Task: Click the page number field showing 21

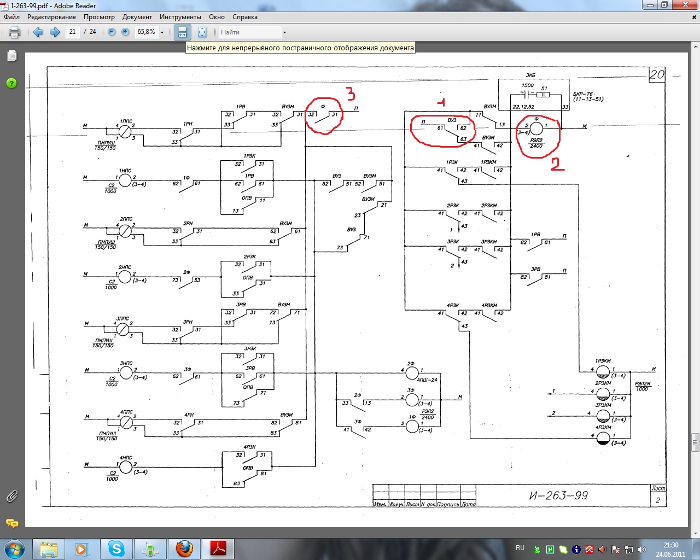Action: coord(72,32)
